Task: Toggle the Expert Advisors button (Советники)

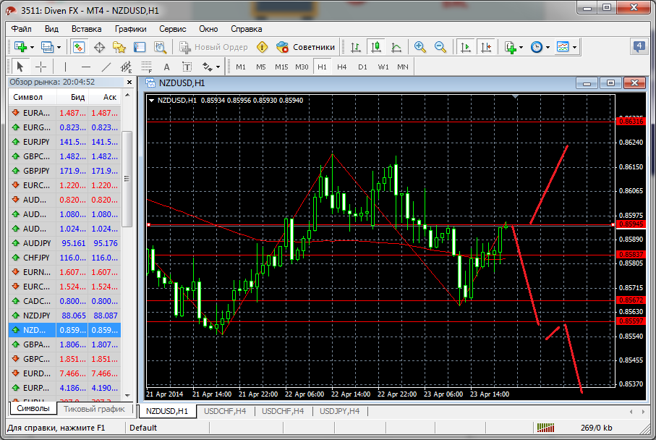Action: pyautogui.click(x=306, y=47)
